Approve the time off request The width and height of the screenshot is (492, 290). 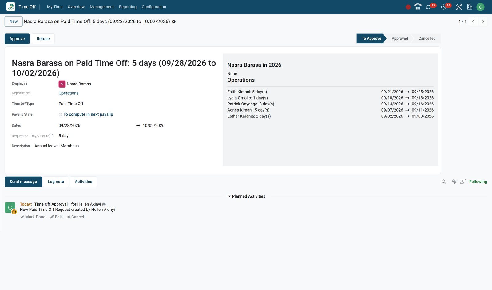coord(17,39)
